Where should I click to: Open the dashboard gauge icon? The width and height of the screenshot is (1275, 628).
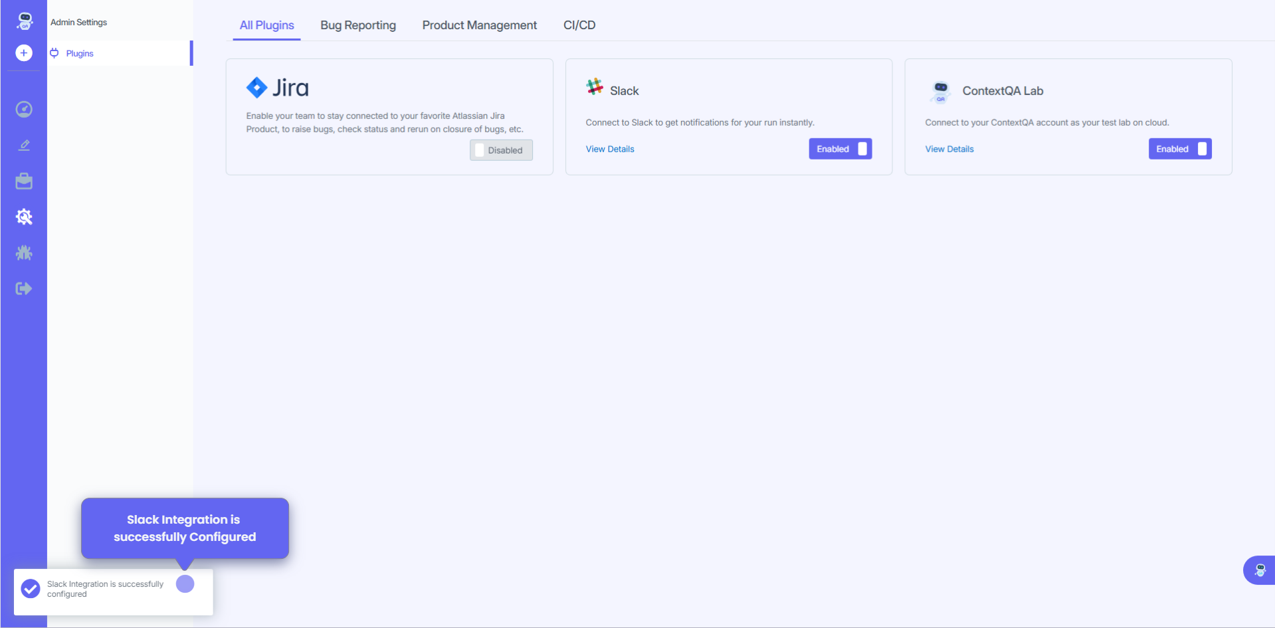[24, 109]
